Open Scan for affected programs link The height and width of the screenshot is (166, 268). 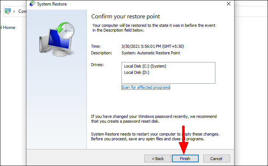(x=146, y=87)
